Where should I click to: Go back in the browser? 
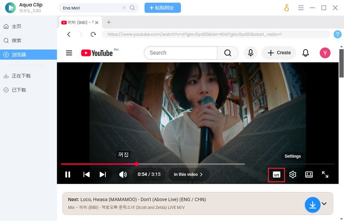(x=69, y=34)
